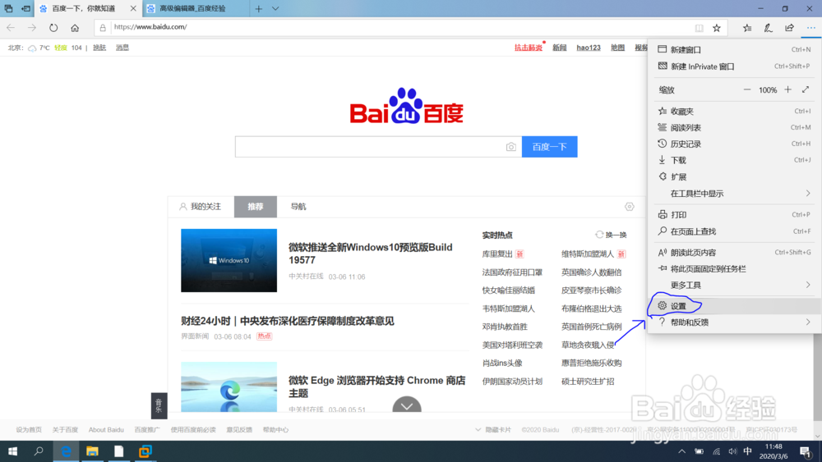Select 新建 InPrivate 窗口
This screenshot has height=462, width=822.
734,66
